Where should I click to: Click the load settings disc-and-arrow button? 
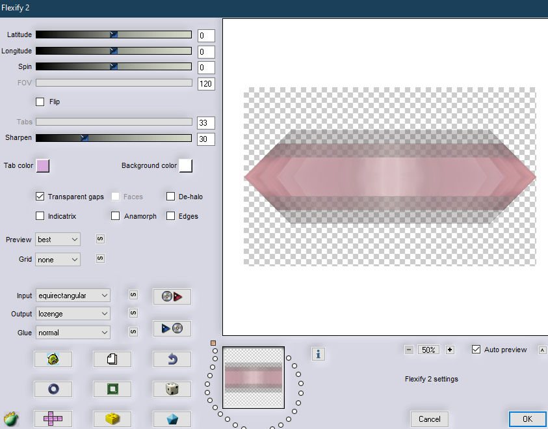pos(172,297)
